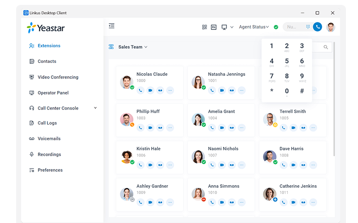Open voicemail icon for Phillip Huff

pyautogui.click(x=160, y=128)
